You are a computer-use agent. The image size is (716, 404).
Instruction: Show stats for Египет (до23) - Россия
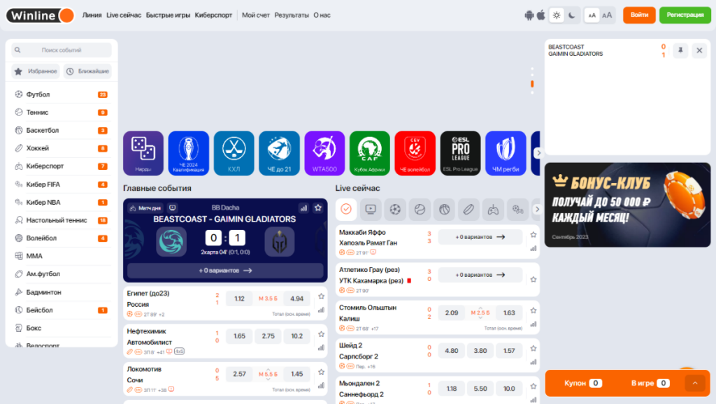pyautogui.click(x=322, y=310)
